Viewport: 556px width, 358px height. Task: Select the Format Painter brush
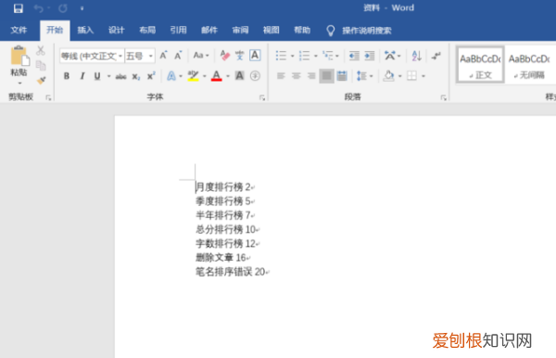pyautogui.click(x=41, y=80)
